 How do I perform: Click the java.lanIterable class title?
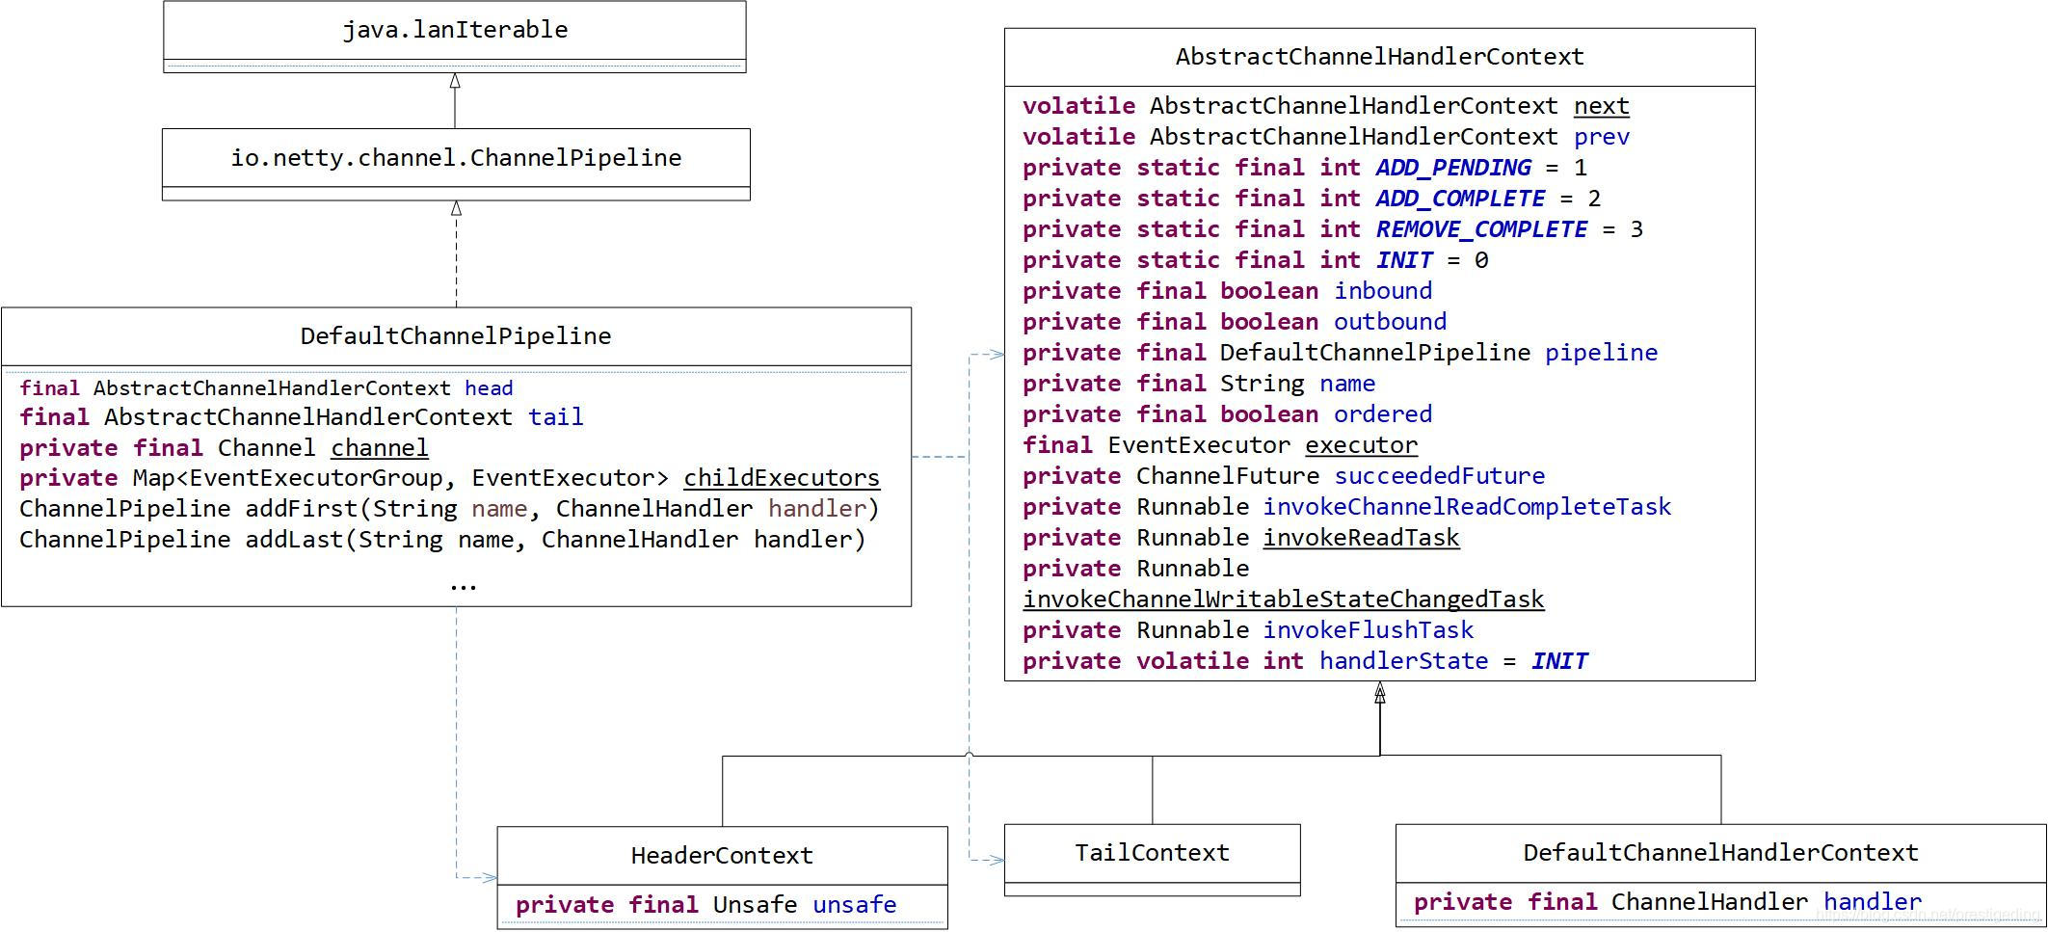click(x=455, y=30)
